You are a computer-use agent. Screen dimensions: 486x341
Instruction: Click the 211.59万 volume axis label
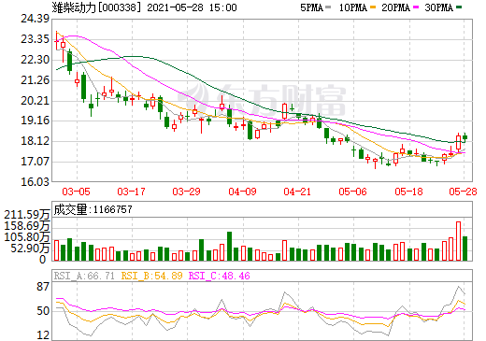(27, 215)
